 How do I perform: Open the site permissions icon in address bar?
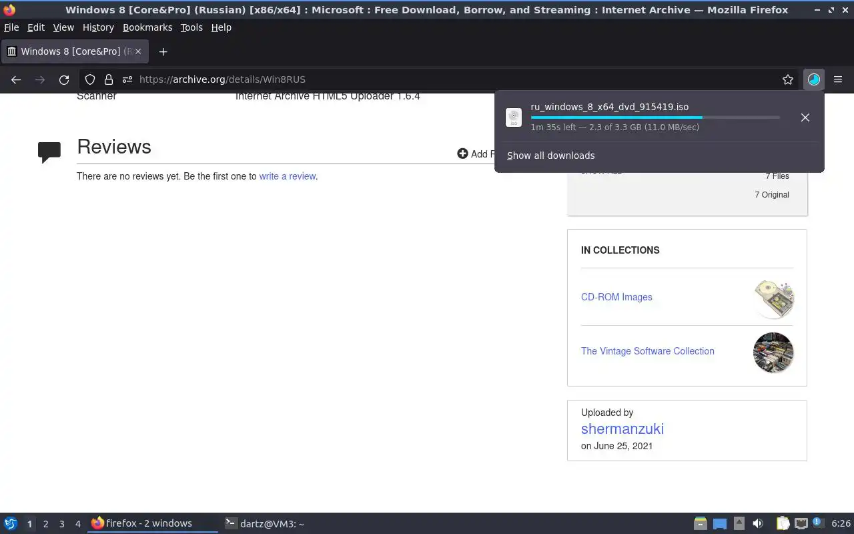(127, 79)
